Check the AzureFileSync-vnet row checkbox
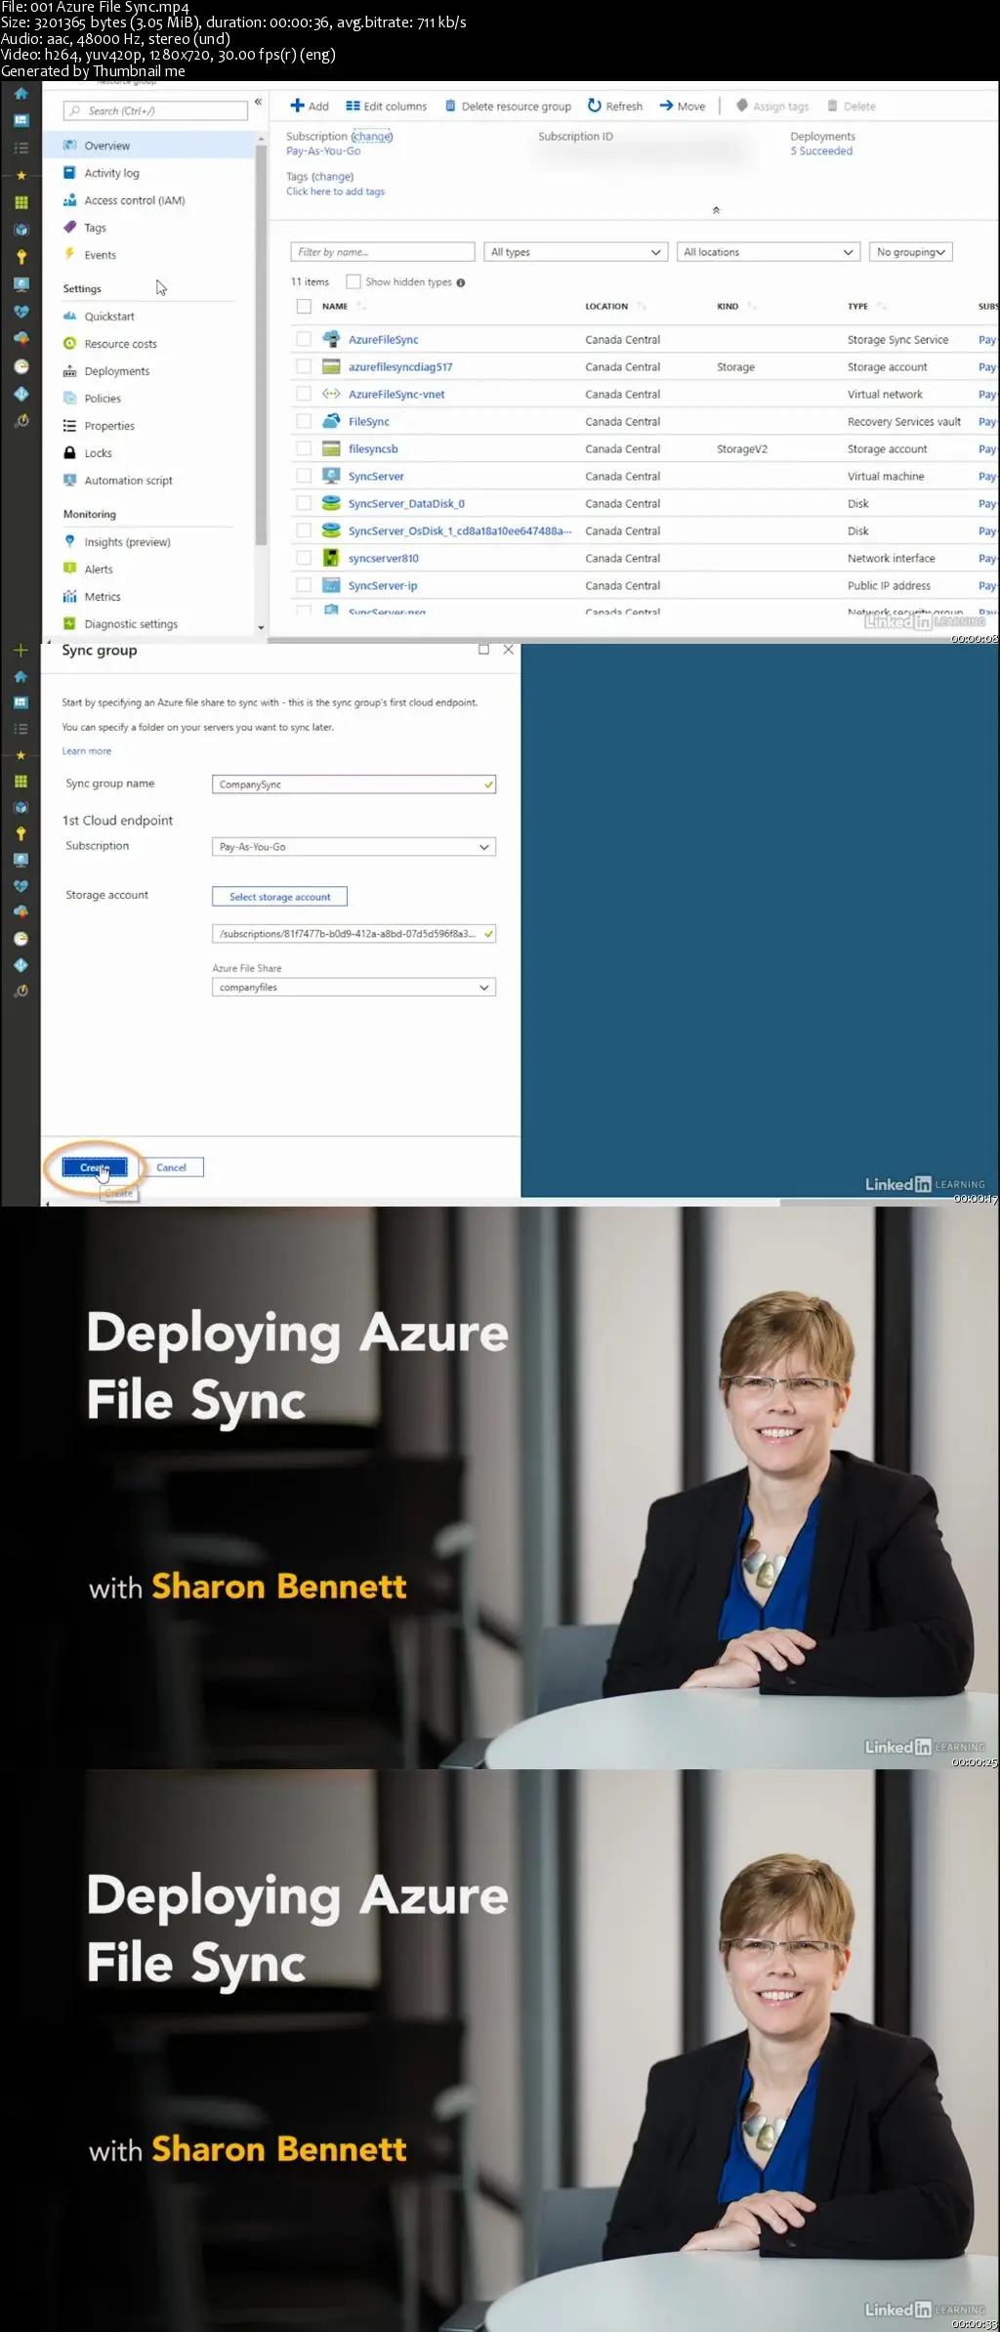This screenshot has width=1000, height=2332. pyautogui.click(x=304, y=394)
